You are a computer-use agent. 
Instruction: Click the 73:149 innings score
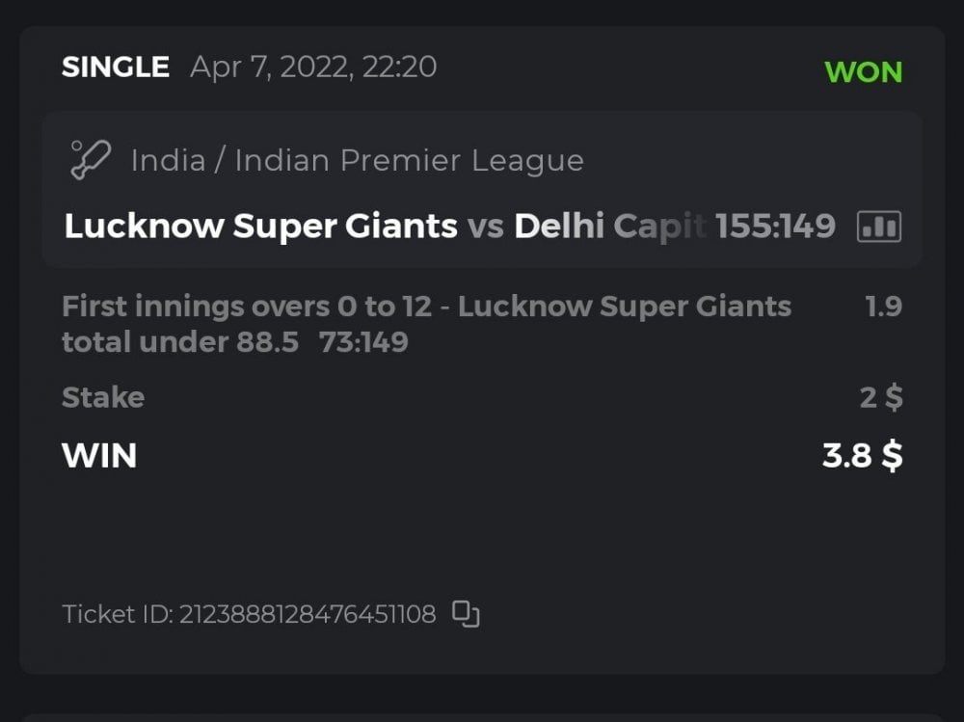coord(363,342)
